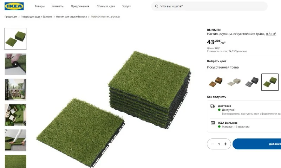Open the 0,81 м² size link
Image resolution: width=281 pixels, height=168 pixels.
[271, 34]
